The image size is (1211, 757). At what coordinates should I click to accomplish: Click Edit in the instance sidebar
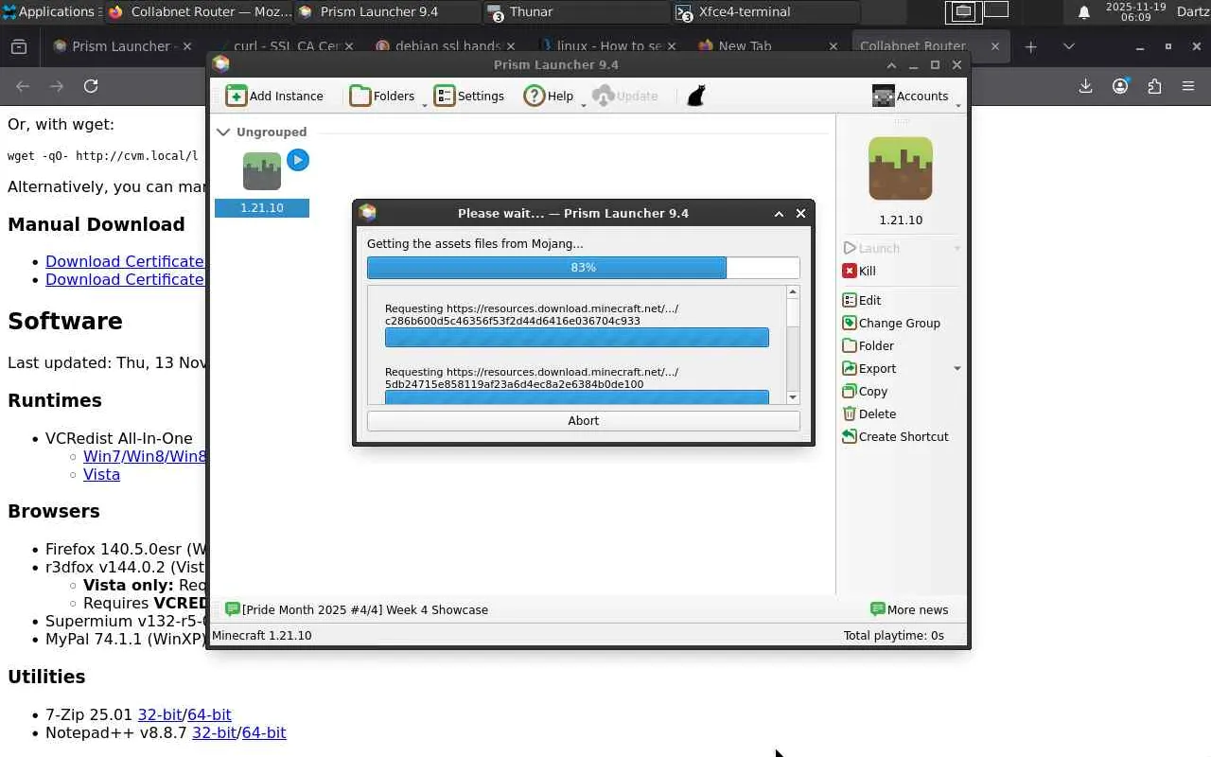tap(862, 300)
